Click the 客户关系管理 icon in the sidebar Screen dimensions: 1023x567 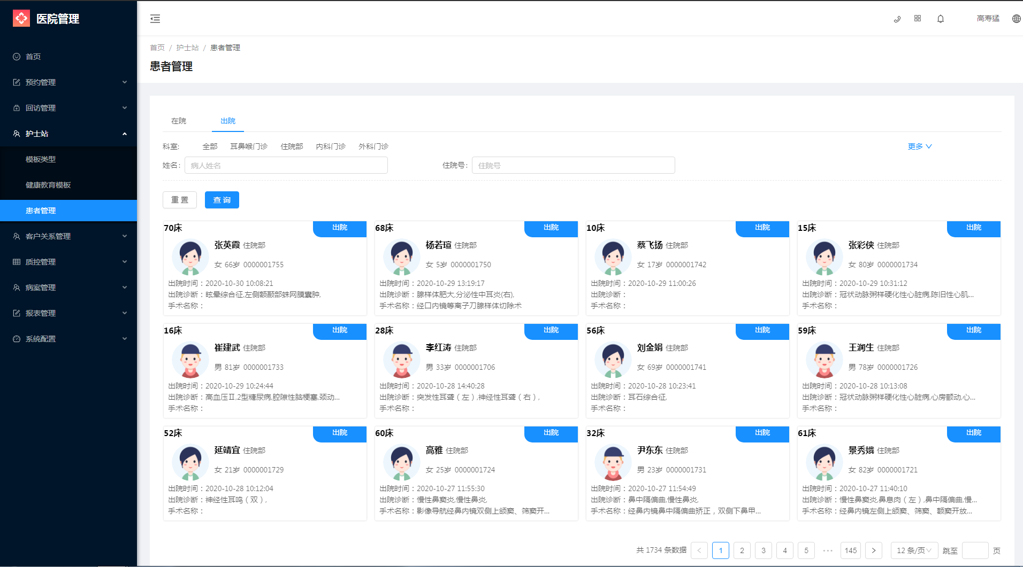tap(17, 236)
